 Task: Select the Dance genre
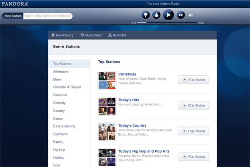tap(58, 118)
